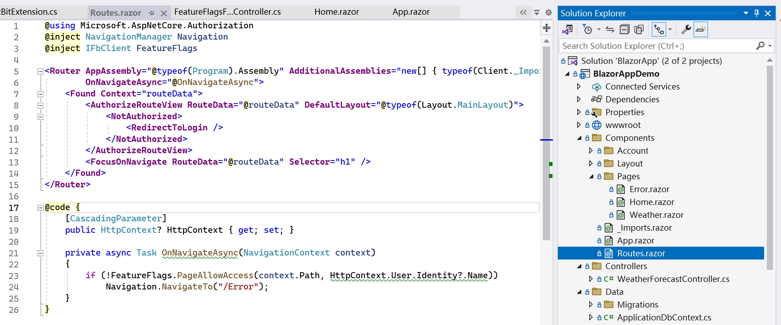
Task: Open the Pending Changes Filter dropdown arrow
Action: pyautogui.click(x=599, y=30)
